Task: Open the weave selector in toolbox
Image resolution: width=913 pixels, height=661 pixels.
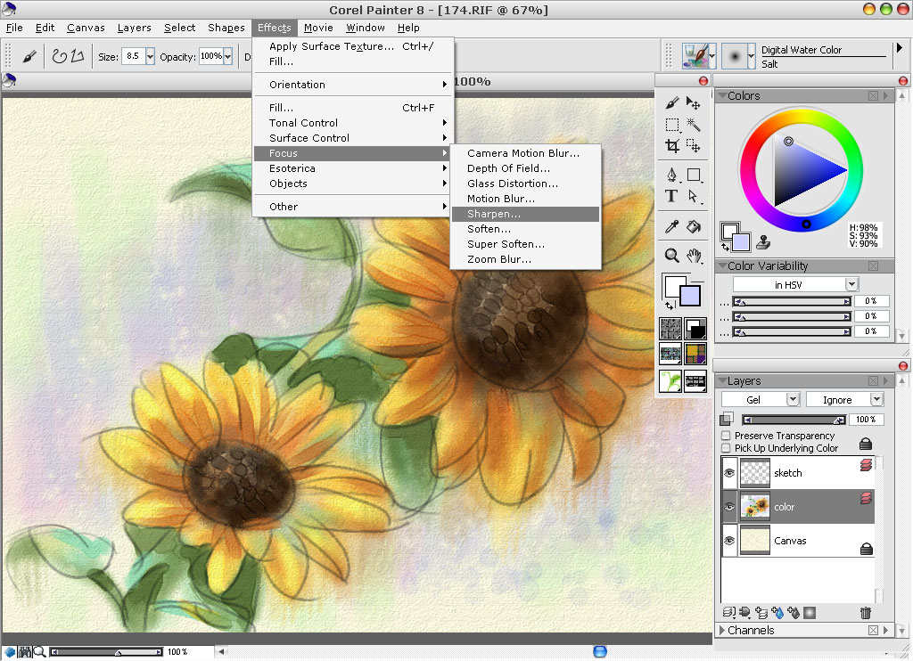Action: (x=695, y=353)
